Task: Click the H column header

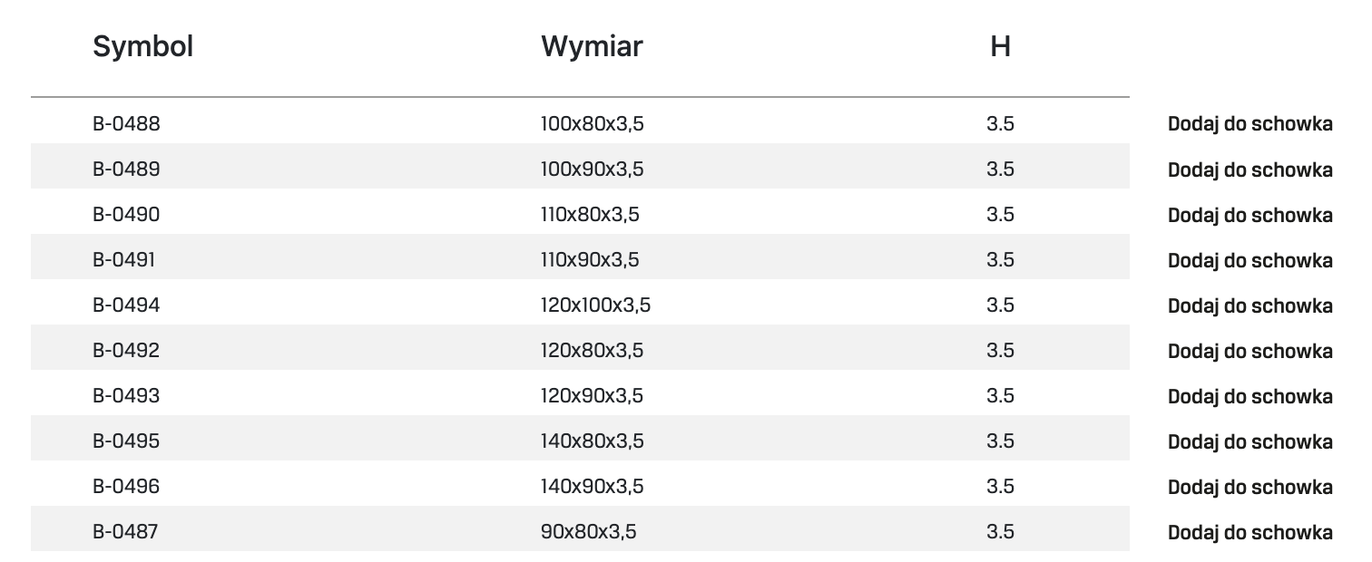Action: pyautogui.click(x=1000, y=46)
